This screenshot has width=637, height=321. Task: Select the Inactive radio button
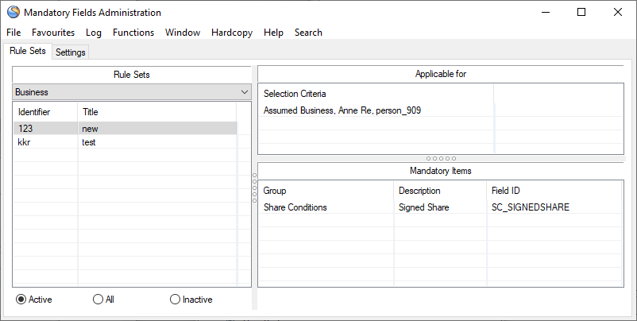pyautogui.click(x=176, y=300)
